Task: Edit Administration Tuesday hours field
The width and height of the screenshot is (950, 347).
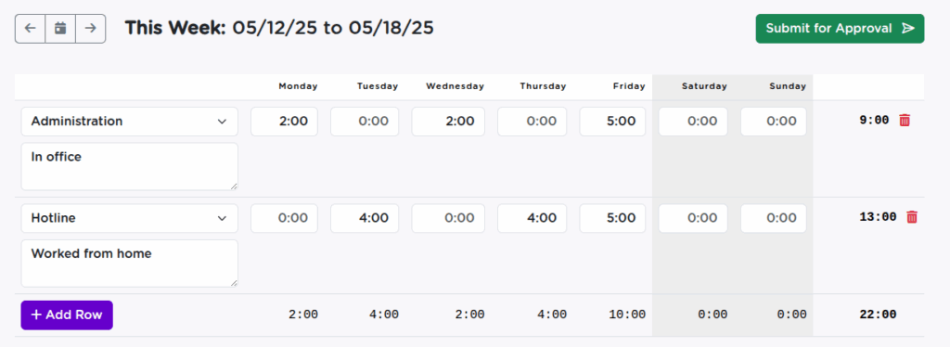Action: [x=365, y=122]
